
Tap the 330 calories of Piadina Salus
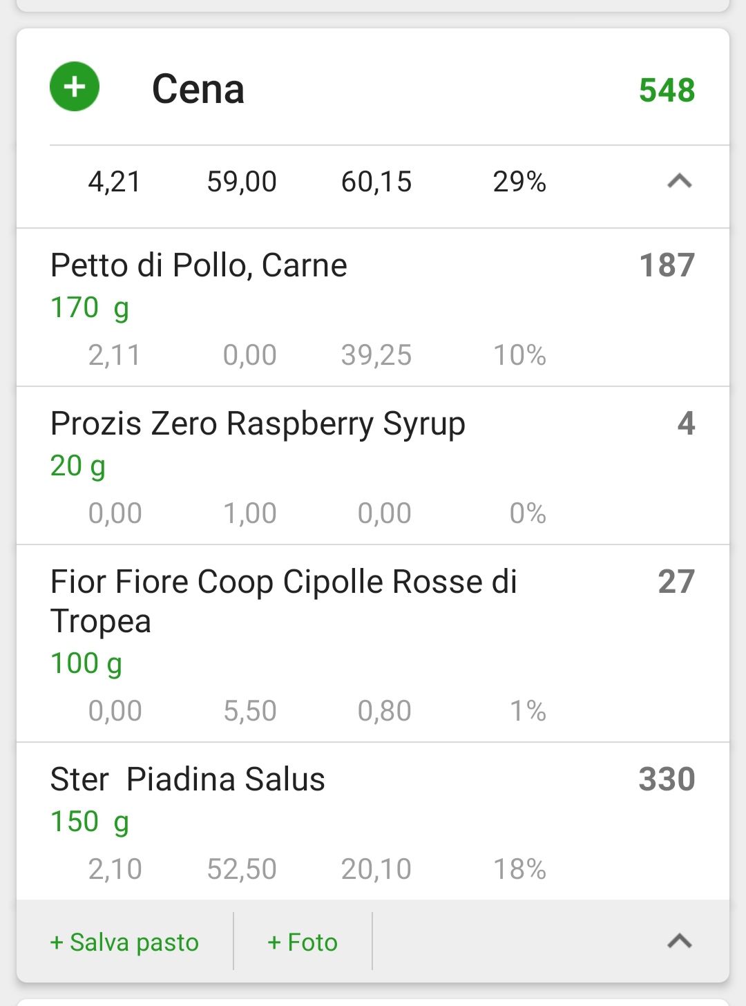667,779
